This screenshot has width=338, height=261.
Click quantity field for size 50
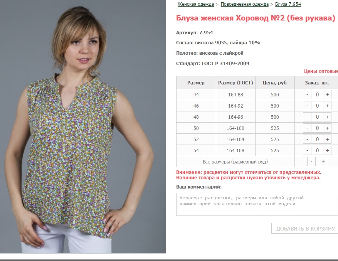317,128
